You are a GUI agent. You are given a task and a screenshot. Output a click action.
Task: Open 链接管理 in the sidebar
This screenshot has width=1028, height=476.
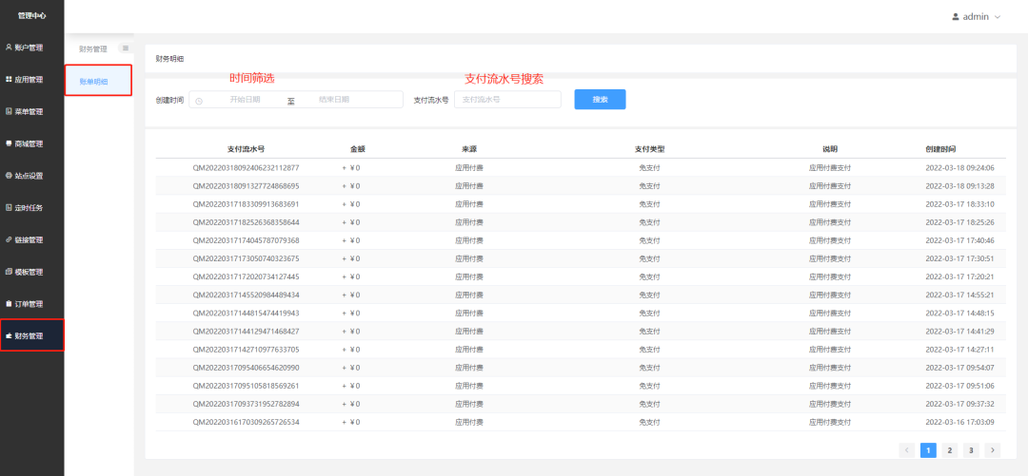tap(28, 240)
